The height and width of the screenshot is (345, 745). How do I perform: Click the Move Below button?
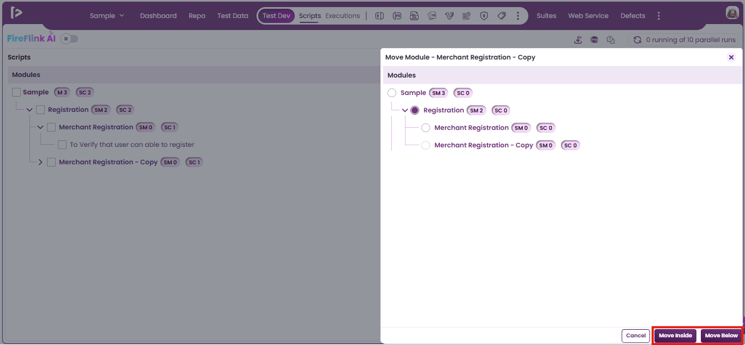[x=721, y=336]
